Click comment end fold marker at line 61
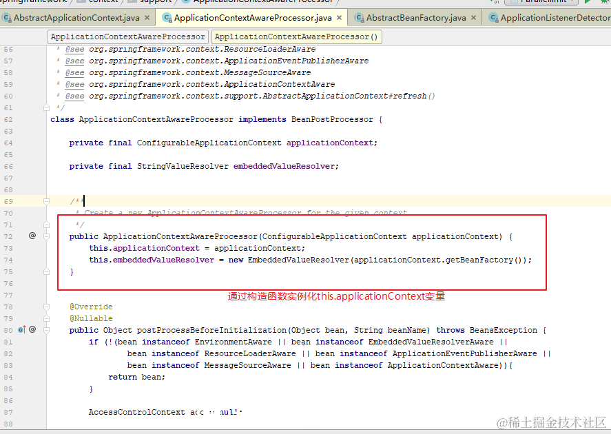 coord(46,107)
